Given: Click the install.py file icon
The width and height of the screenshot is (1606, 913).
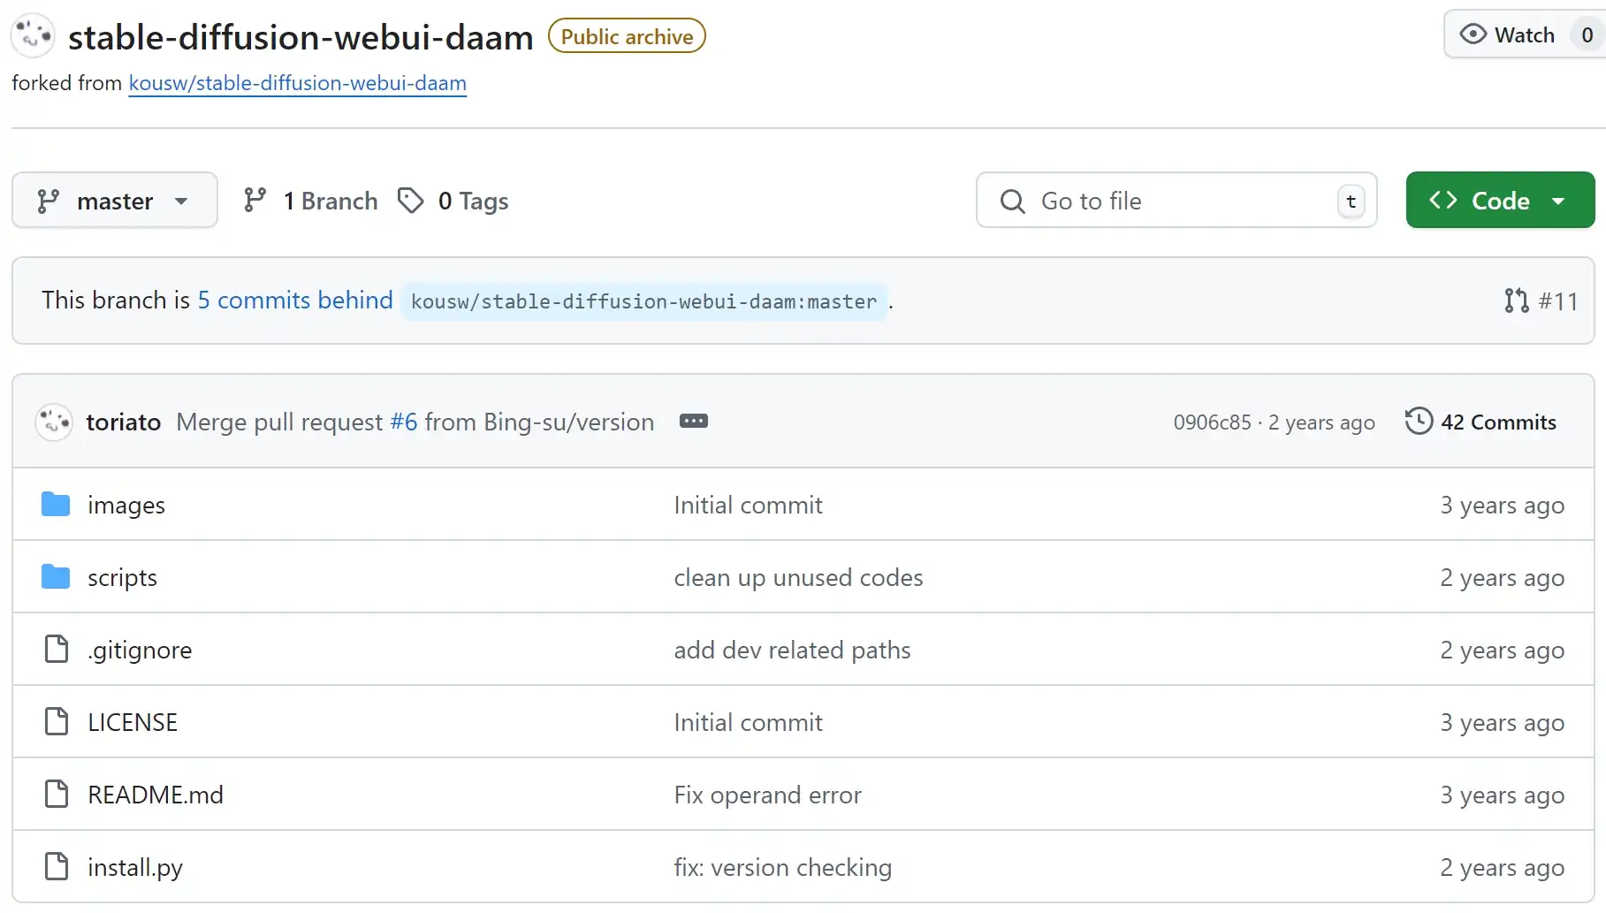Looking at the screenshot, I should point(57,866).
